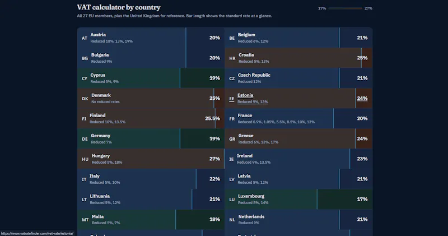Image resolution: width=448 pixels, height=236 pixels.
Task: Open the Germany VAT rate row
Action: [151, 138]
